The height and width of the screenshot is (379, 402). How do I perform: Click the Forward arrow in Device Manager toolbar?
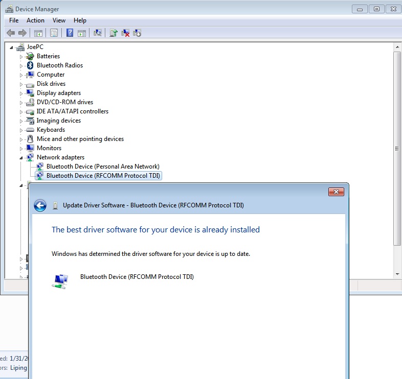(23, 33)
